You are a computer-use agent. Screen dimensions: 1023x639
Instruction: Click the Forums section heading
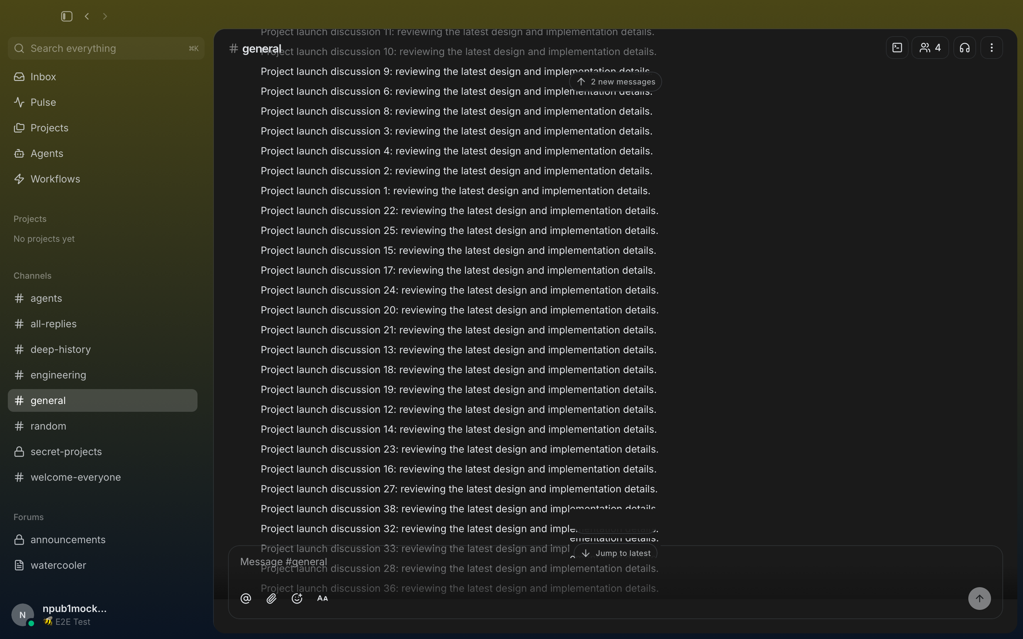coord(29,517)
